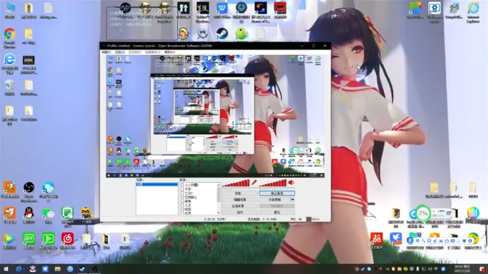Launch Steam from the desktop icon
The image size is (488, 274).
(222, 33)
